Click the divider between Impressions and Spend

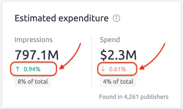click(91, 61)
